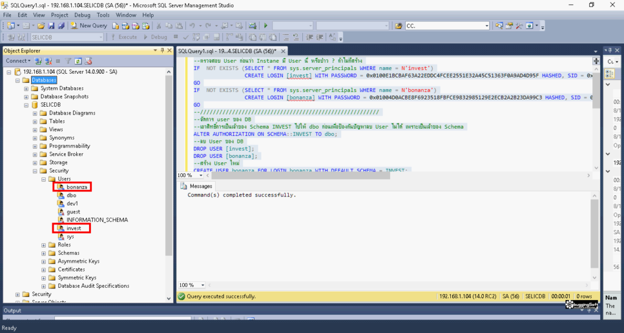This screenshot has height=333, width=624.
Task: Select the dbo user in tree
Action: point(71,195)
